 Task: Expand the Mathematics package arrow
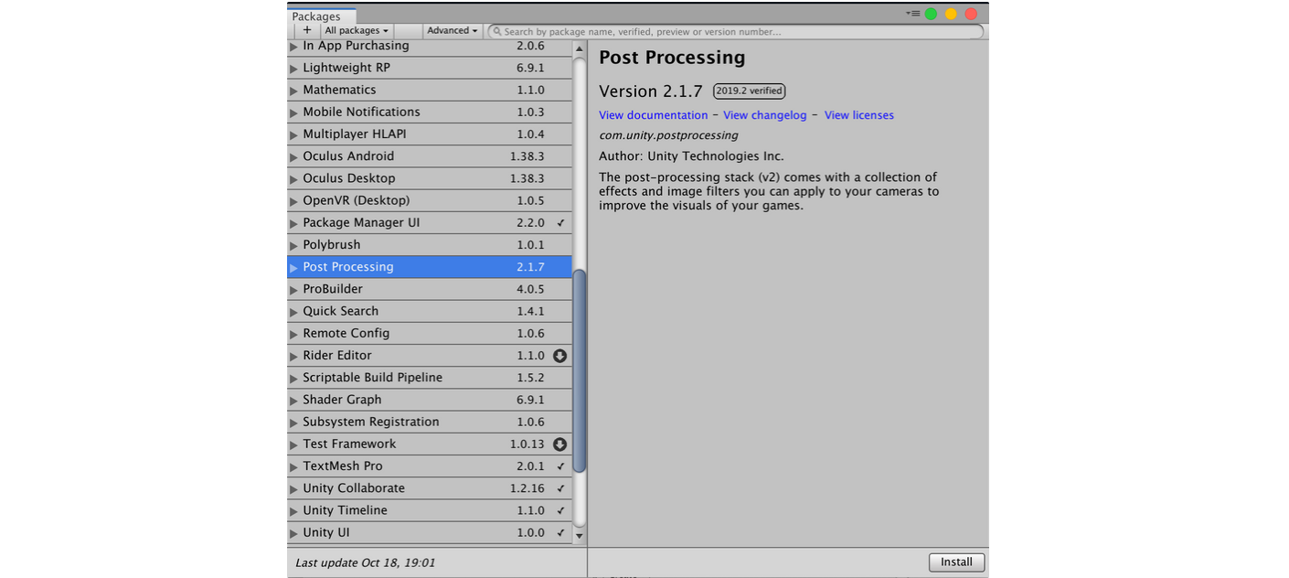pyautogui.click(x=294, y=91)
